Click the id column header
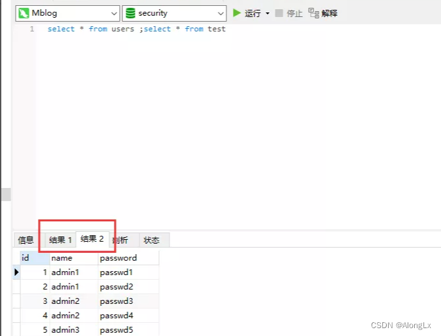 [x=35, y=257]
